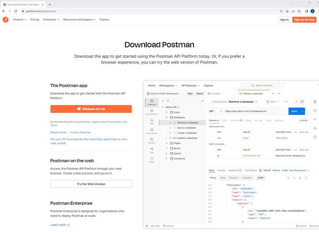Image resolution: width=319 pixels, height=232 pixels.
Task: Download the Windows 64-bit app
Action: pos(91,109)
